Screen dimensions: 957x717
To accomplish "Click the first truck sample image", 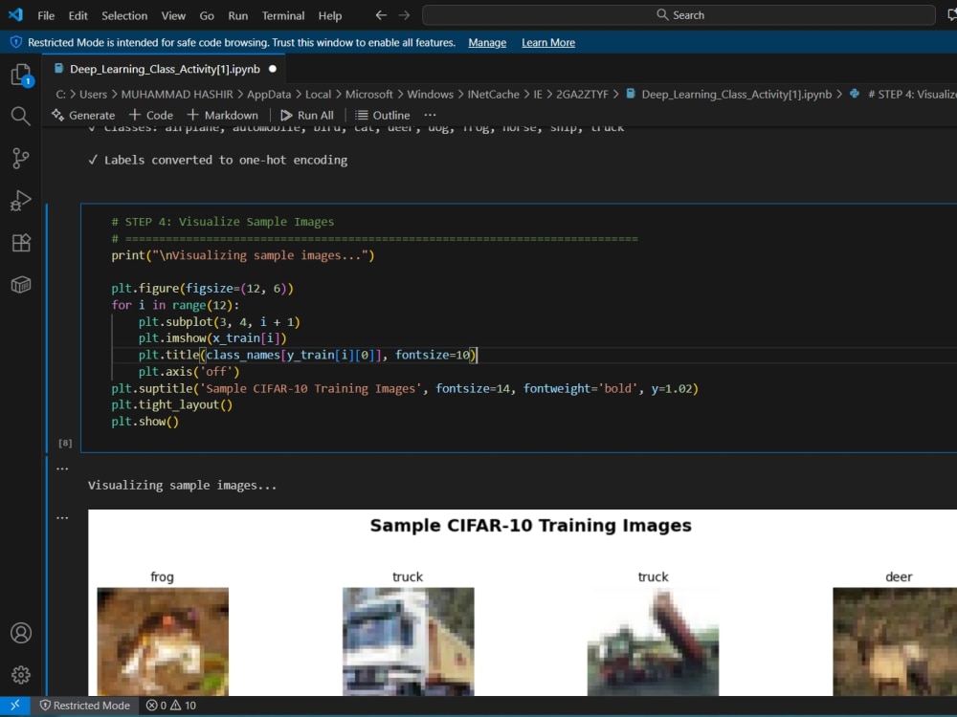I will [x=409, y=641].
